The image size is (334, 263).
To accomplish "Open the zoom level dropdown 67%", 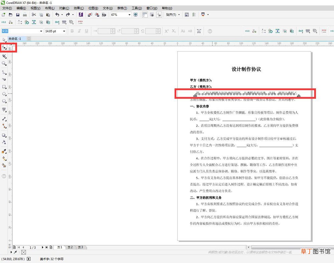I will tap(129, 15).
